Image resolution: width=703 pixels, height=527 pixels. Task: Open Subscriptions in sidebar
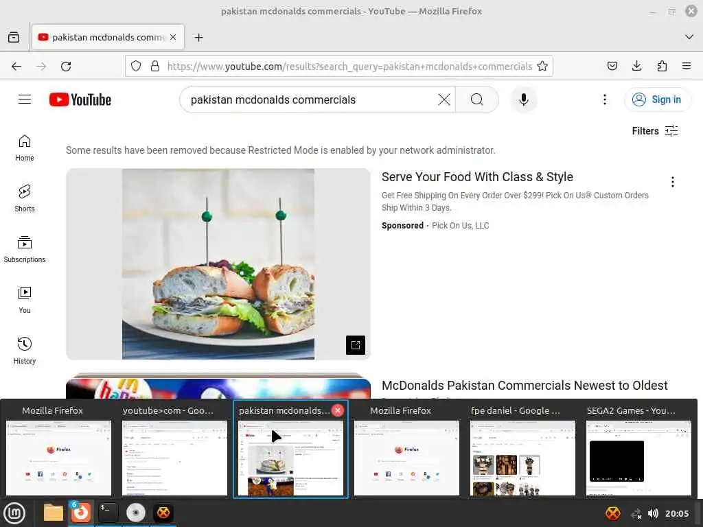25,250
